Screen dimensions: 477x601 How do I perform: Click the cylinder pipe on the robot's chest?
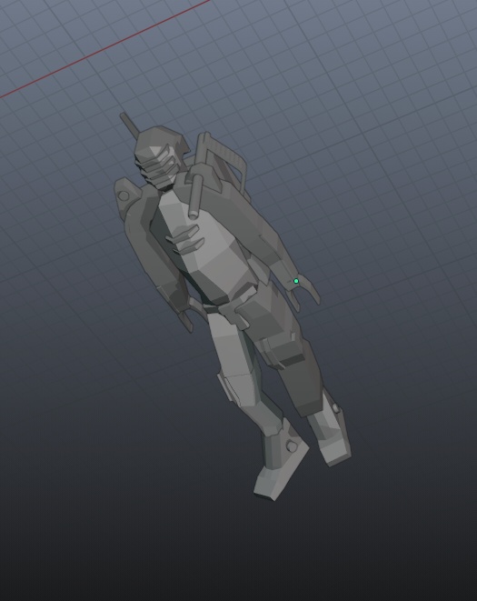tap(195, 196)
